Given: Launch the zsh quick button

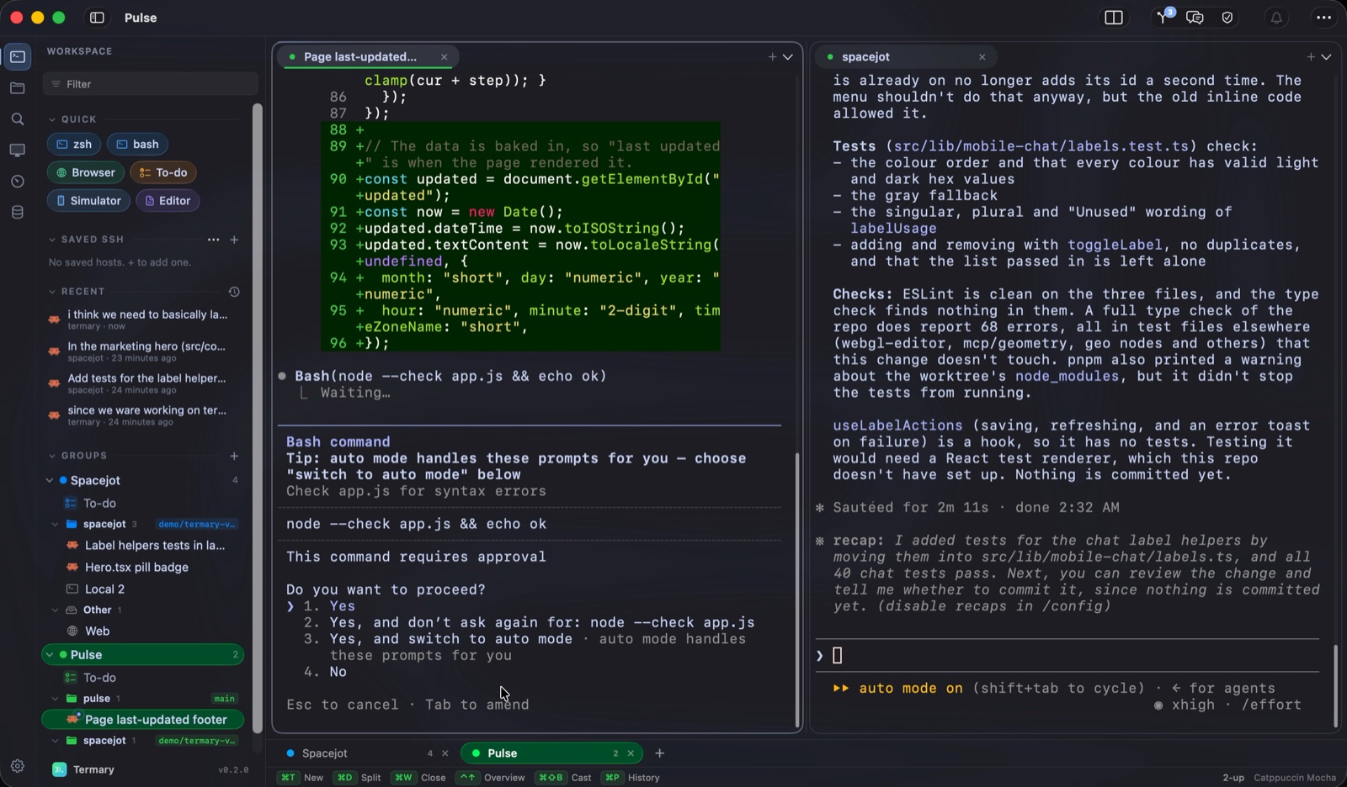Looking at the screenshot, I should click(x=74, y=145).
